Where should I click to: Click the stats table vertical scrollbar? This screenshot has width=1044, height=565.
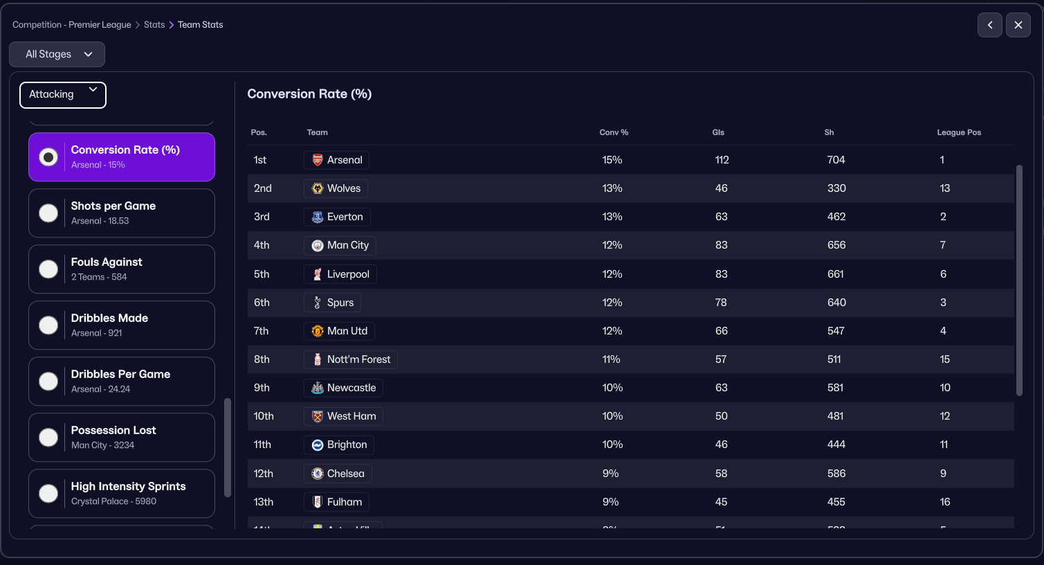1018,280
